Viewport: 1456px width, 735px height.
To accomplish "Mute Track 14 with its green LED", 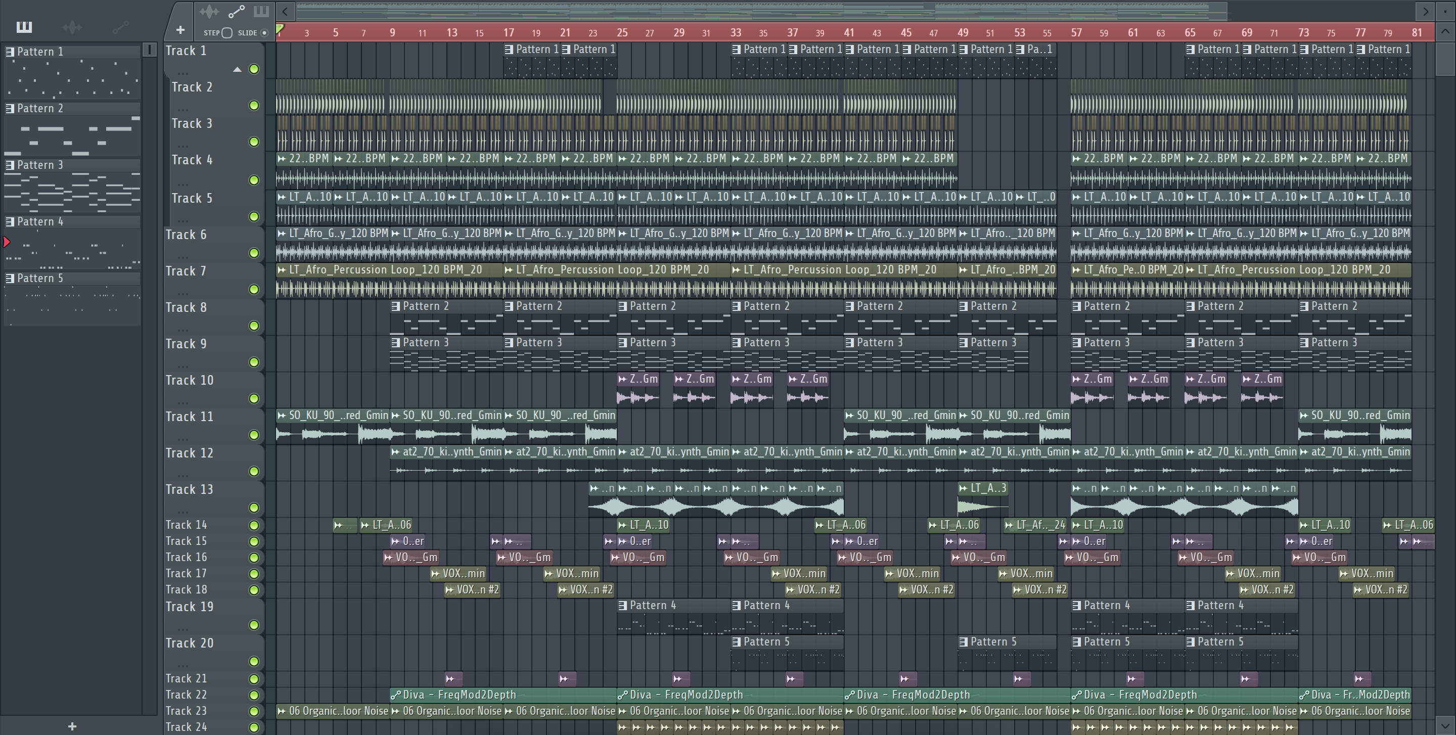I will 254,525.
